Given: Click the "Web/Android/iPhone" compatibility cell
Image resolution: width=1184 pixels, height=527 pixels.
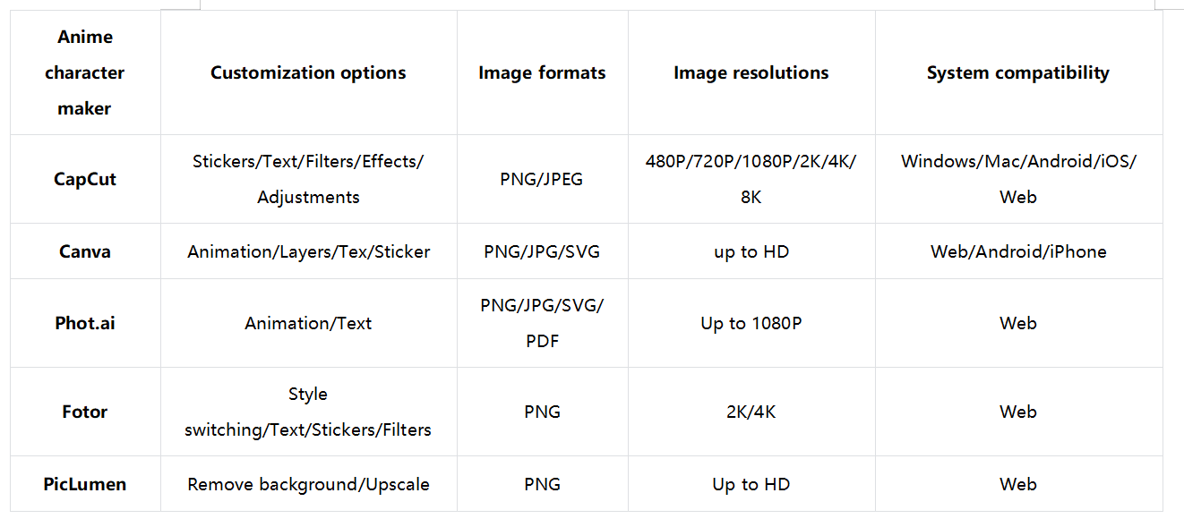Looking at the screenshot, I should tap(1017, 251).
